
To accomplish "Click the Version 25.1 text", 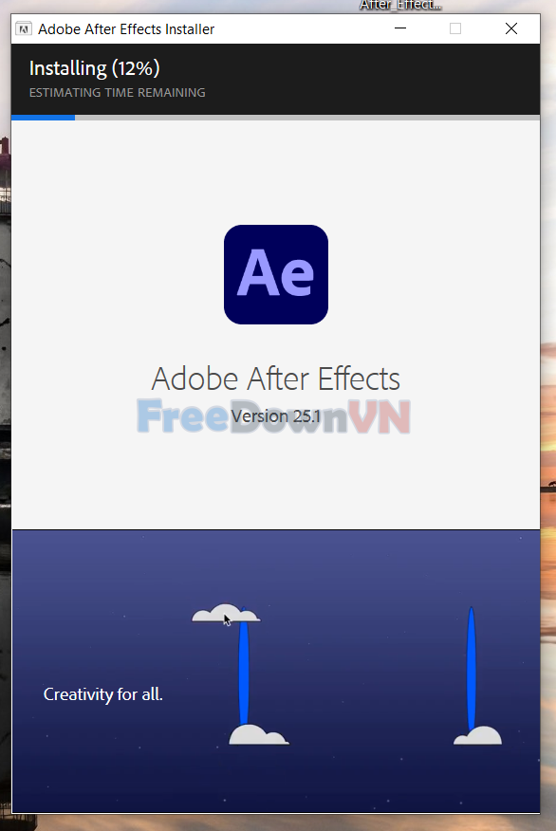I will 275,416.
